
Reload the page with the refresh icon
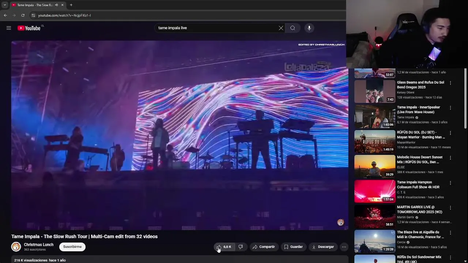(23, 15)
